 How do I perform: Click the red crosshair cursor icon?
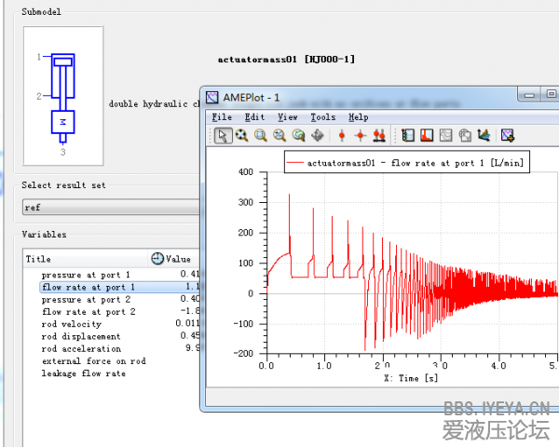(360, 136)
